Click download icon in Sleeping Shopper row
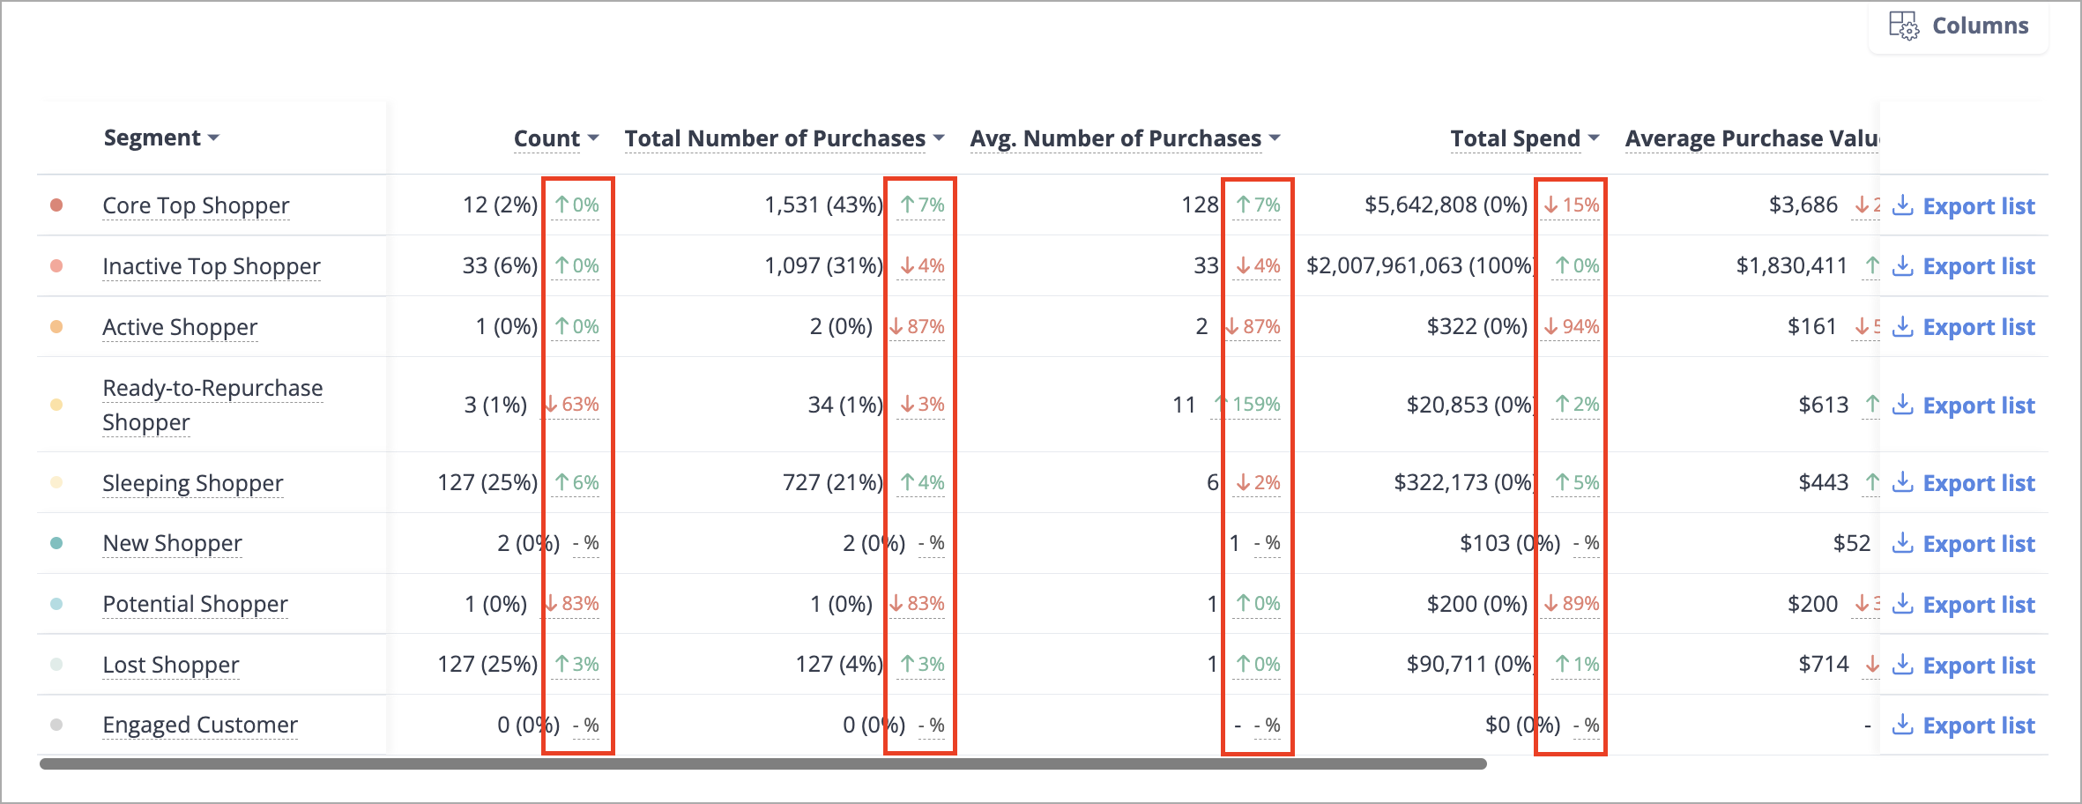 (x=1903, y=482)
